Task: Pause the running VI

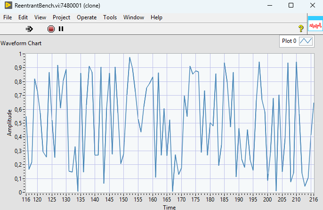Action: click(x=61, y=29)
